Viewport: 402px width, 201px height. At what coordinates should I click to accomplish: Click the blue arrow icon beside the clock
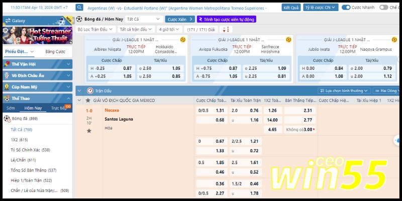pyautogui.click(x=80, y=8)
